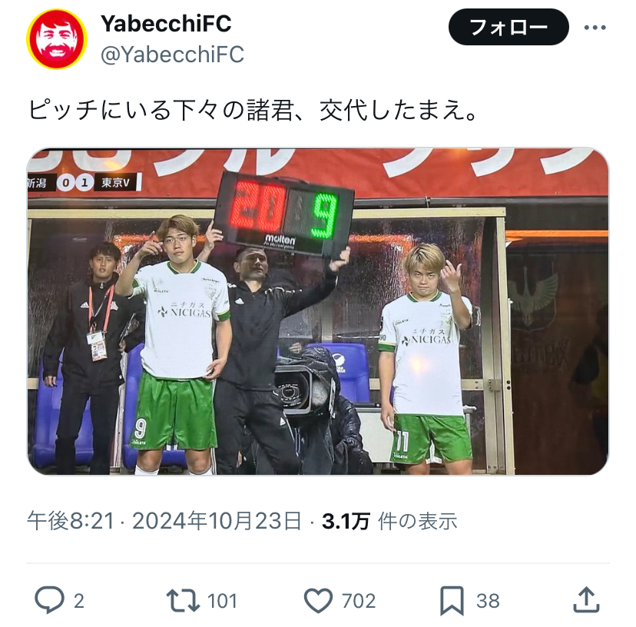Screen dimensions: 636x627
Task: Select the post text ピッチにいる下々の諸君
Action: [x=160, y=110]
